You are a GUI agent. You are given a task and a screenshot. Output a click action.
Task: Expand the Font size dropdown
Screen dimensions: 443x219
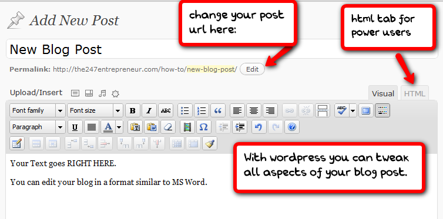(95, 110)
